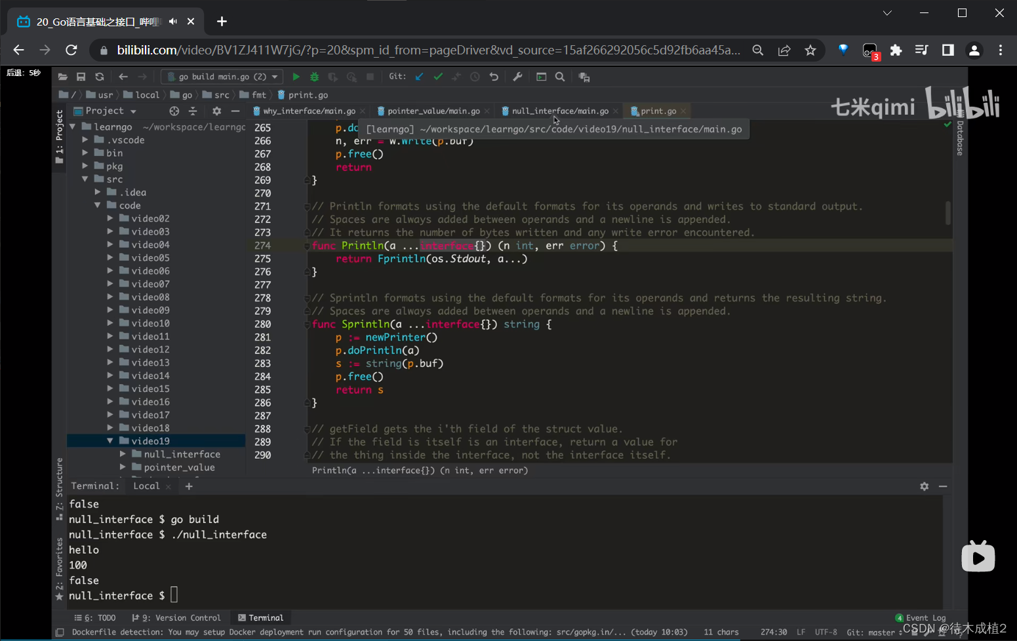Screen dimensions: 1017x641
Task: Expand the null_interface folder
Action: [123, 454]
